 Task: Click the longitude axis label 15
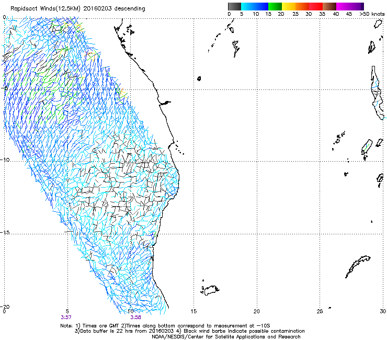point(193,311)
